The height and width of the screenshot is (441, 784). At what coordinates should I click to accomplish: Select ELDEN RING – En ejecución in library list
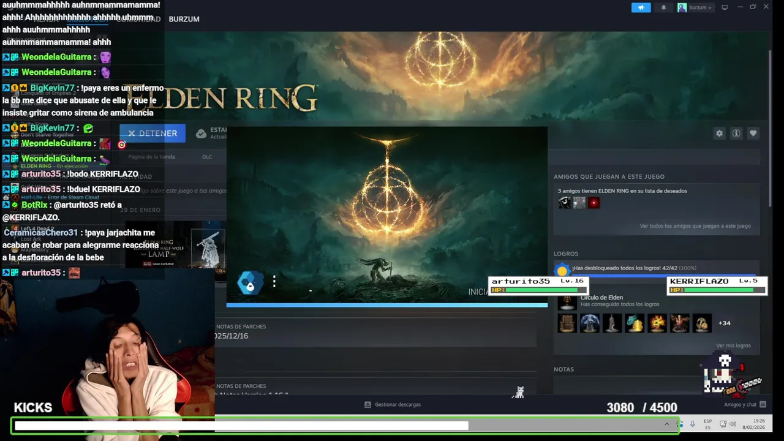55,166
